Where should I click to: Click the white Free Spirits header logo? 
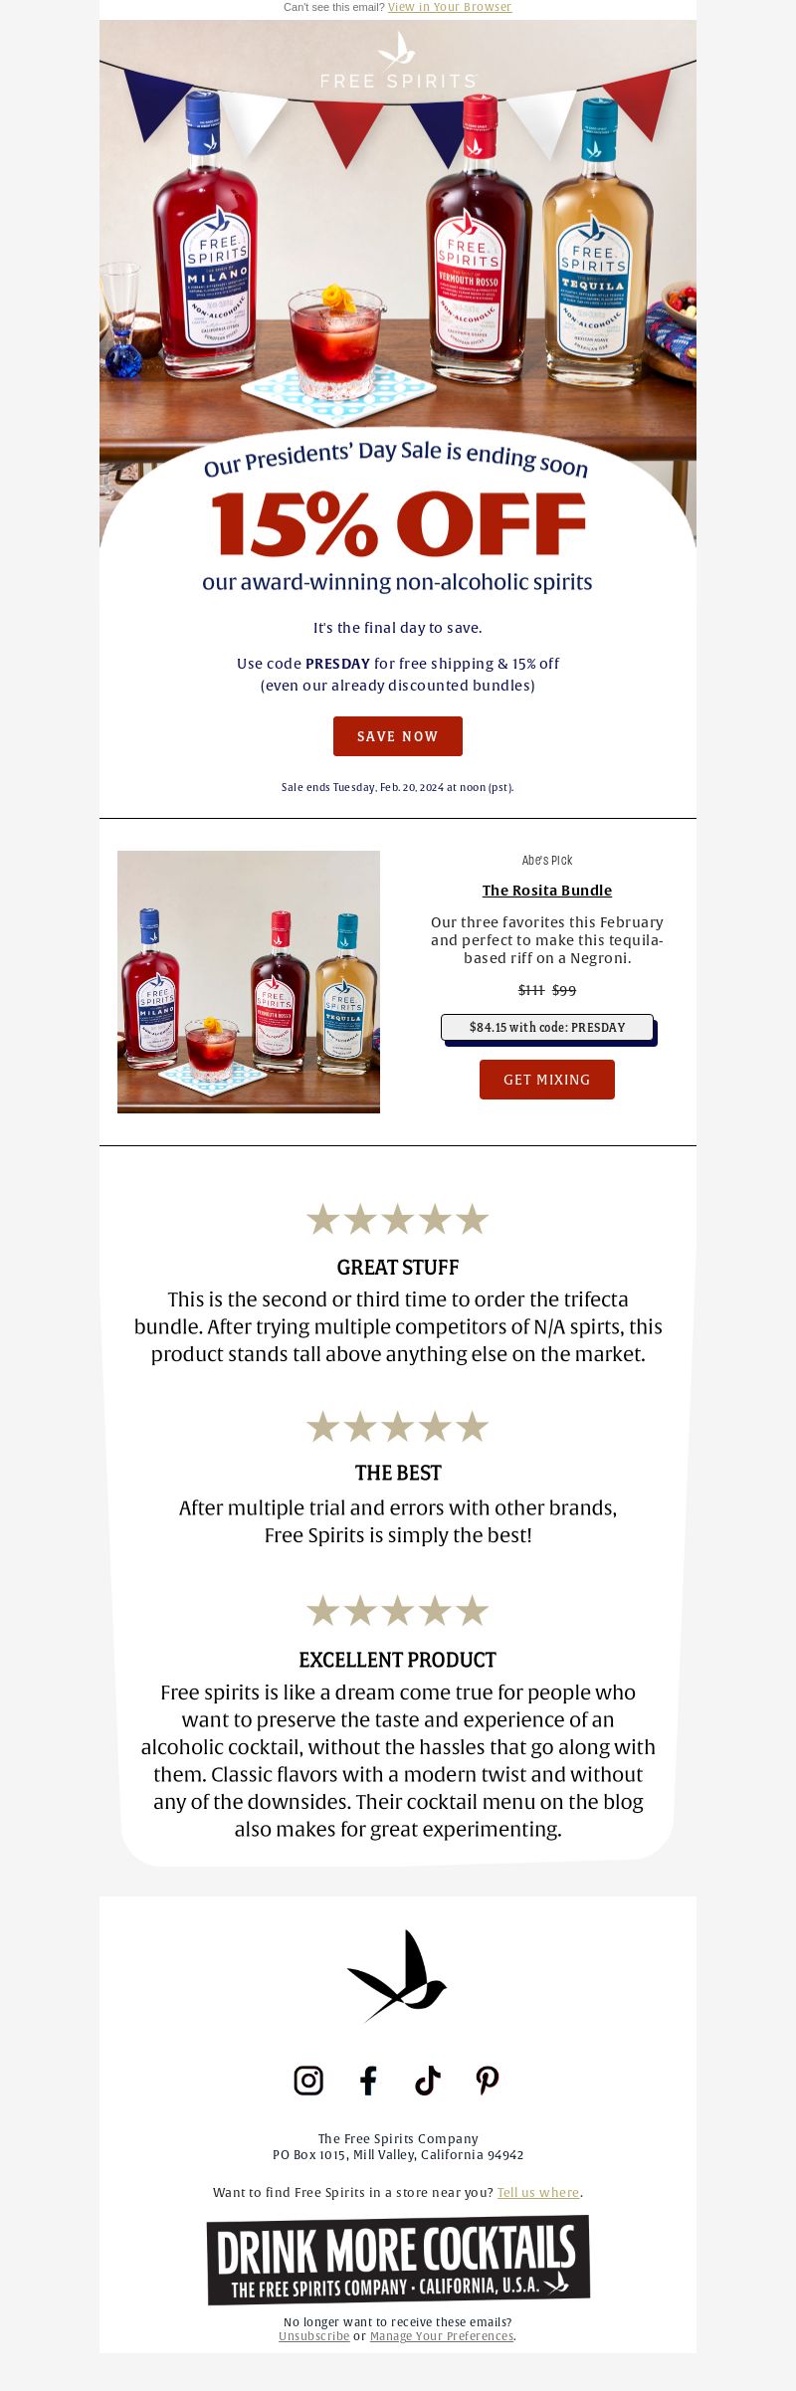[x=398, y=61]
